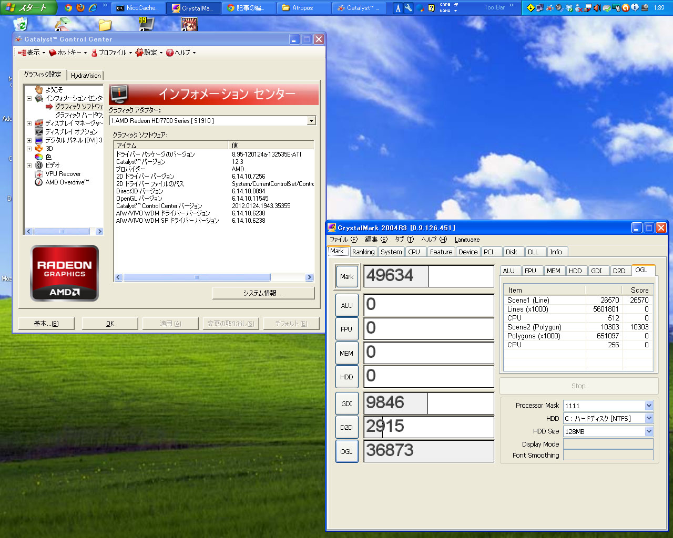Click the Recycle Bin desktop icon
This screenshot has height=538, width=673.
point(21,24)
